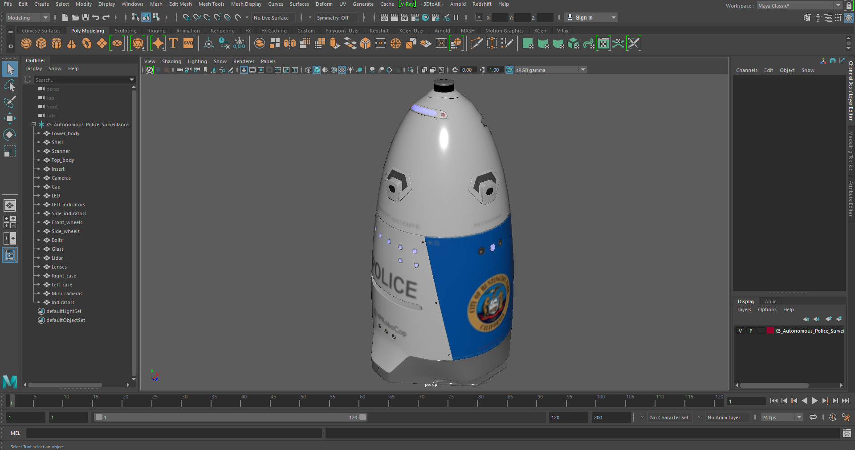Toggle V visibility of K5 layer

tap(740, 331)
